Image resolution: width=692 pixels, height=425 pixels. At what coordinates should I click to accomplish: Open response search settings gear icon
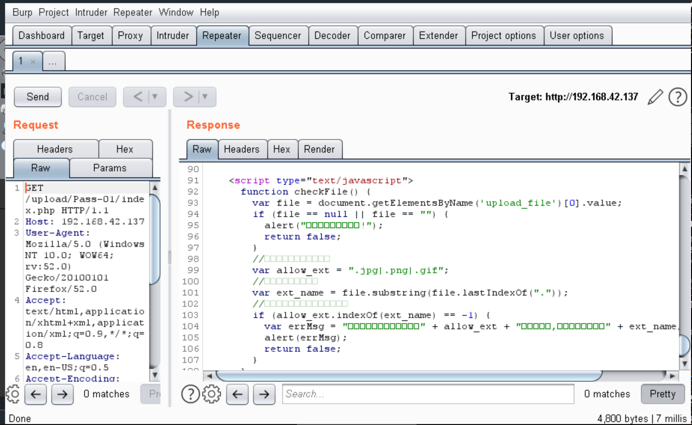coord(212,394)
